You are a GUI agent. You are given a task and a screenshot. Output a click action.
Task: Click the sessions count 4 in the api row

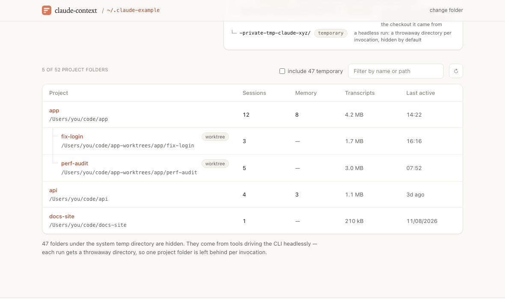point(244,194)
